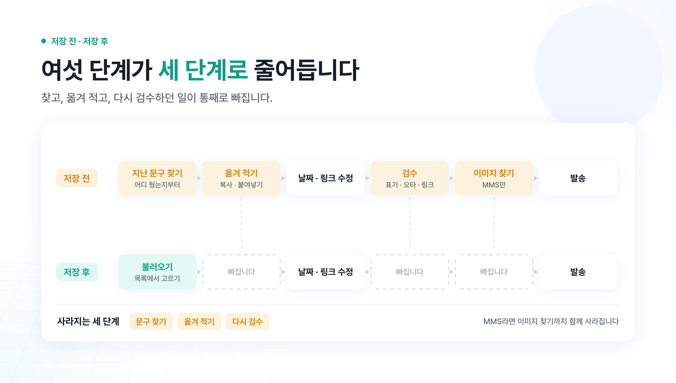Click the arrow between 옮겨 적기 and 날짜 · 링크 수정
Image resolution: width=676 pixels, height=383 pixels.
pos(283,178)
